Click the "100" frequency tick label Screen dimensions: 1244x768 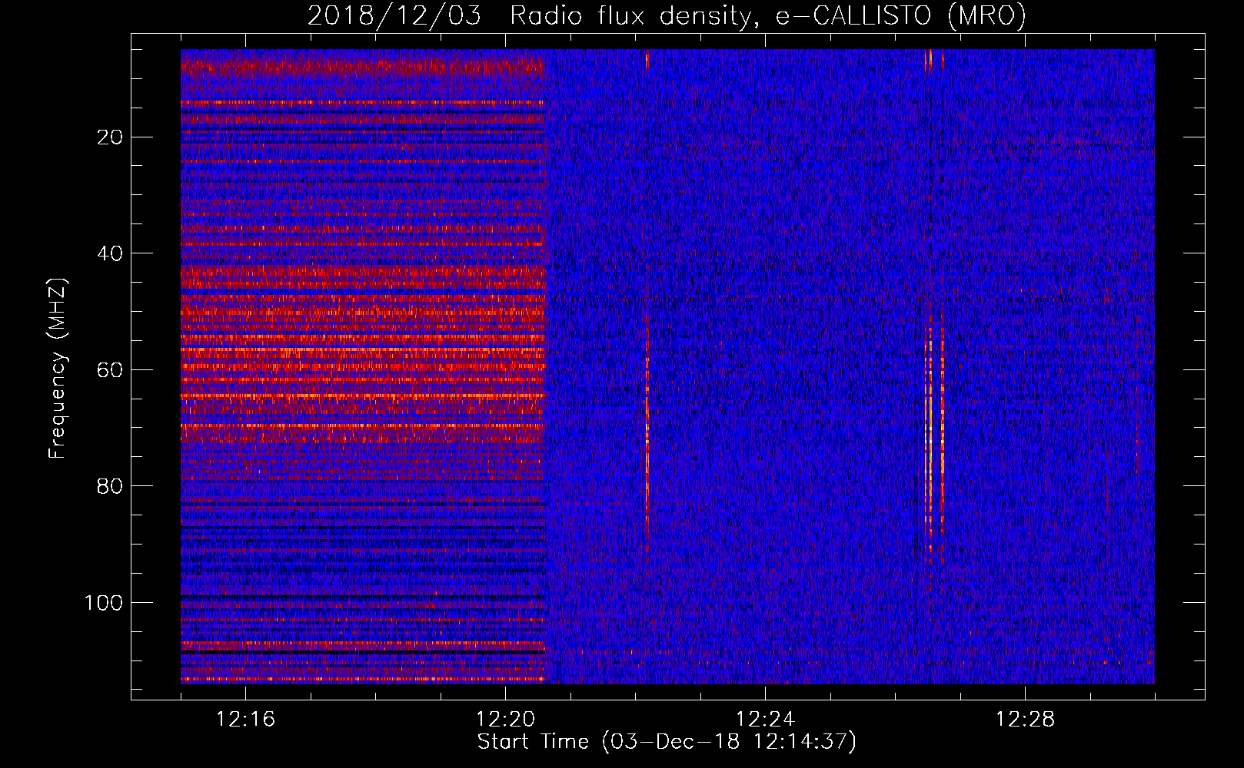(x=104, y=603)
